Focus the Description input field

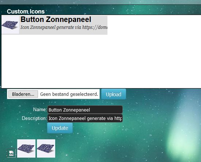[85, 118]
